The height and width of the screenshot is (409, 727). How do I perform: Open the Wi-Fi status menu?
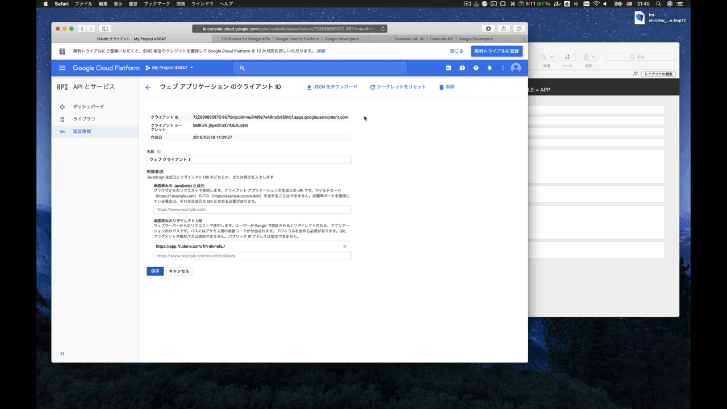point(596,4)
